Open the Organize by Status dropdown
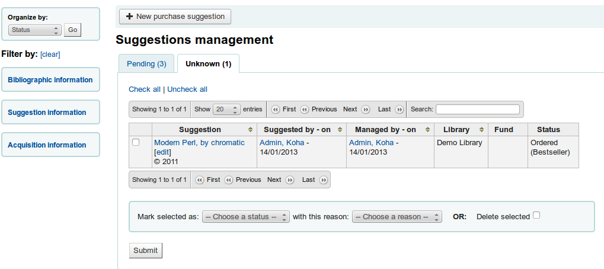 (x=34, y=30)
